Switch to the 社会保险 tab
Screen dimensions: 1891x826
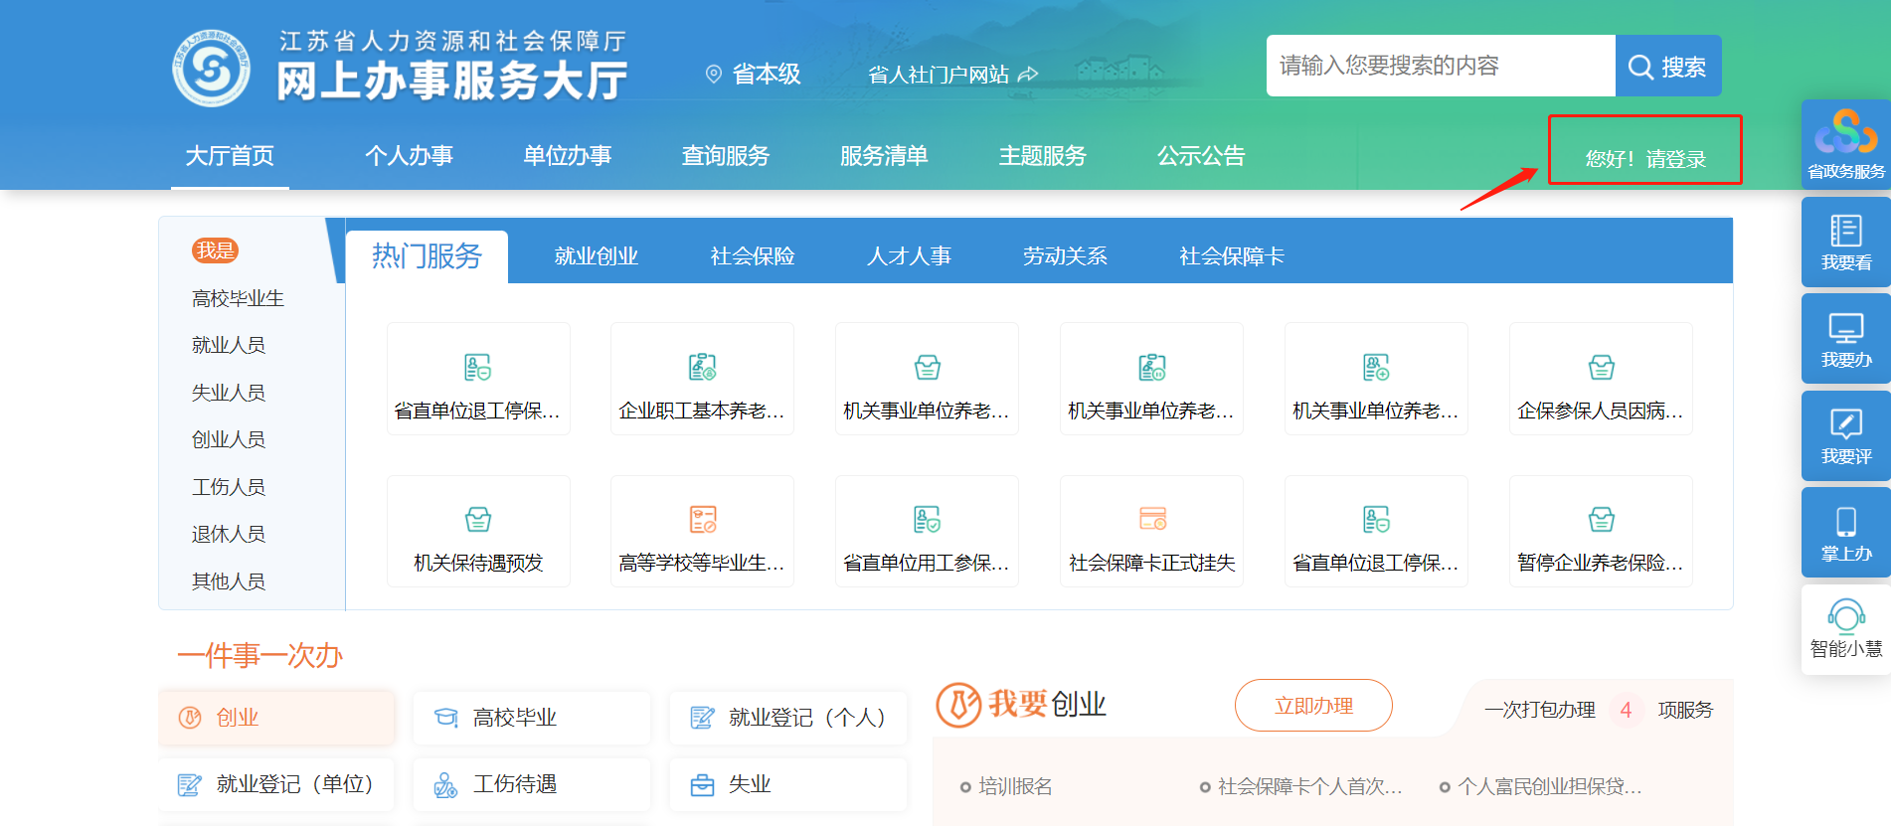(x=753, y=256)
